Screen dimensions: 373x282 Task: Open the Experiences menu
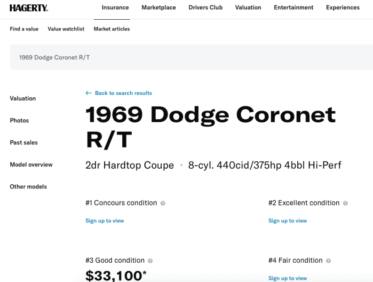(x=342, y=8)
